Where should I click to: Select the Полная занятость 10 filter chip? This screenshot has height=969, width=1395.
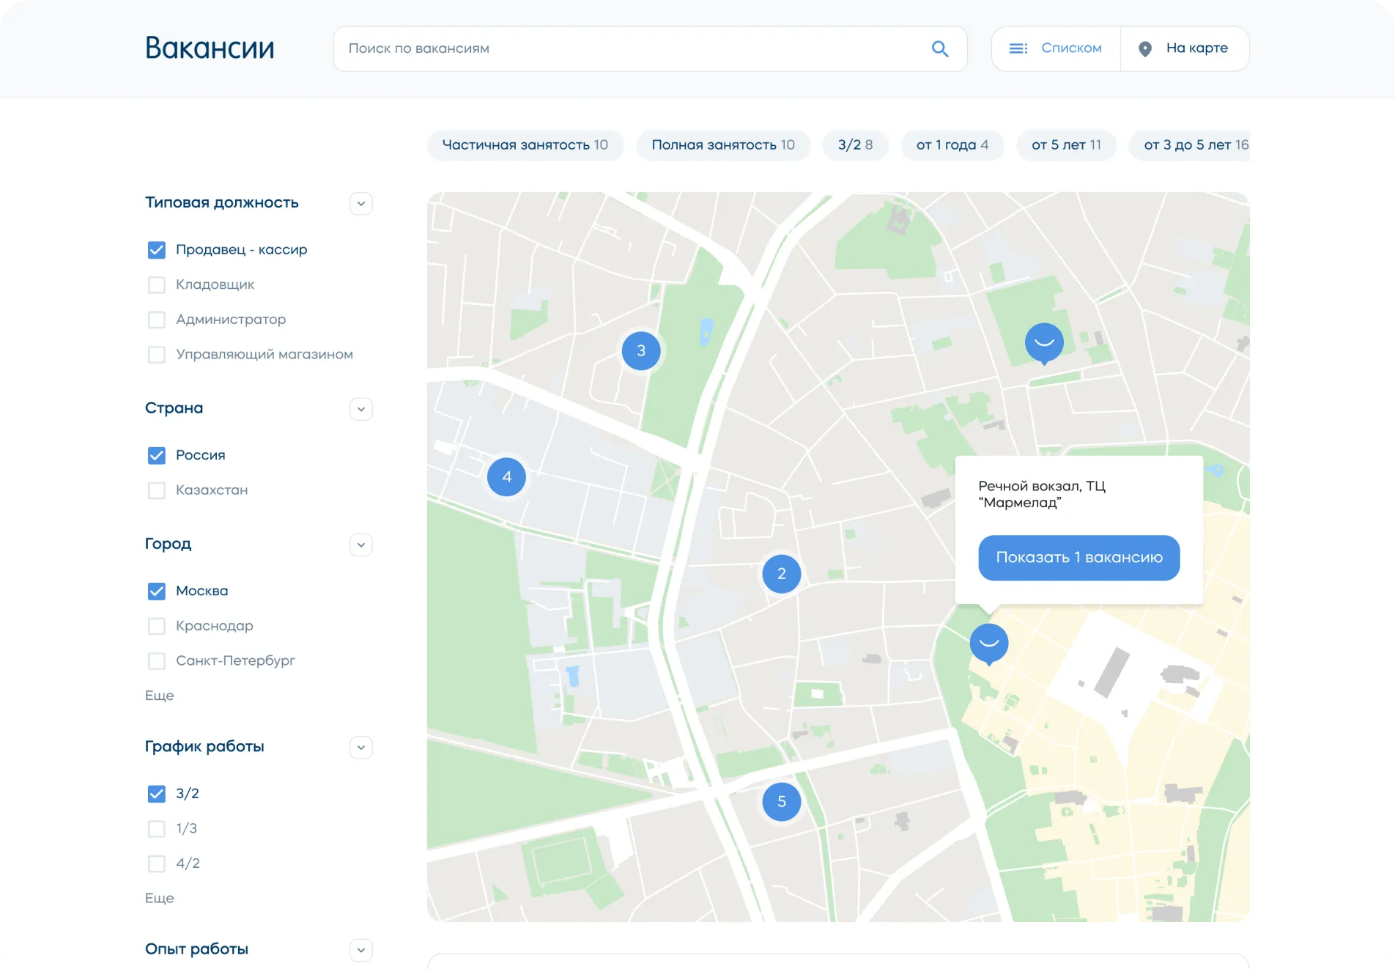723,145
